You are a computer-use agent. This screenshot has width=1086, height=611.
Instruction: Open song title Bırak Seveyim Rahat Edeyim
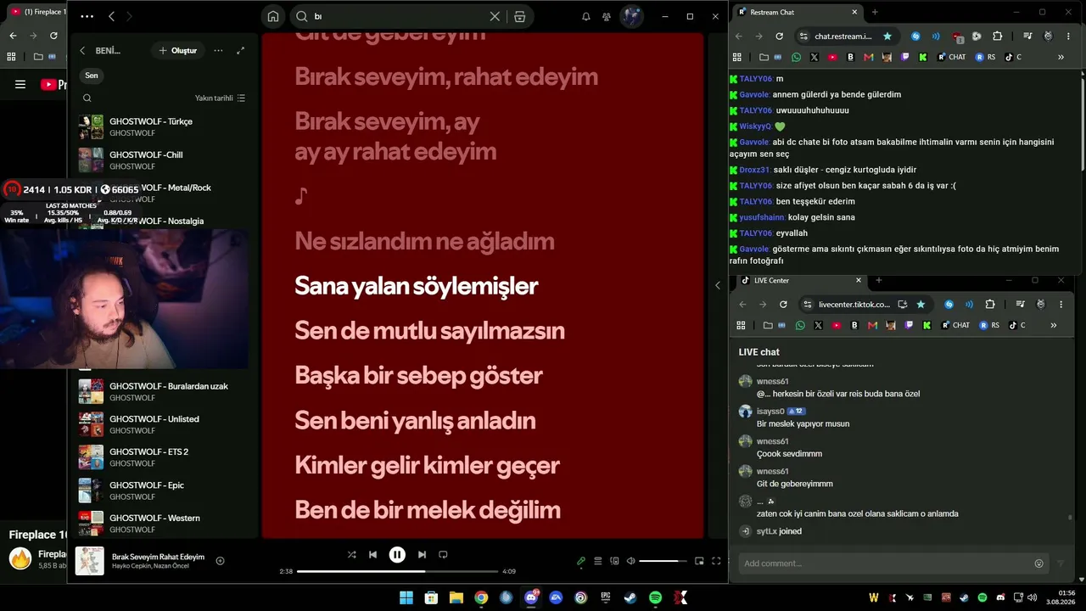(x=159, y=557)
